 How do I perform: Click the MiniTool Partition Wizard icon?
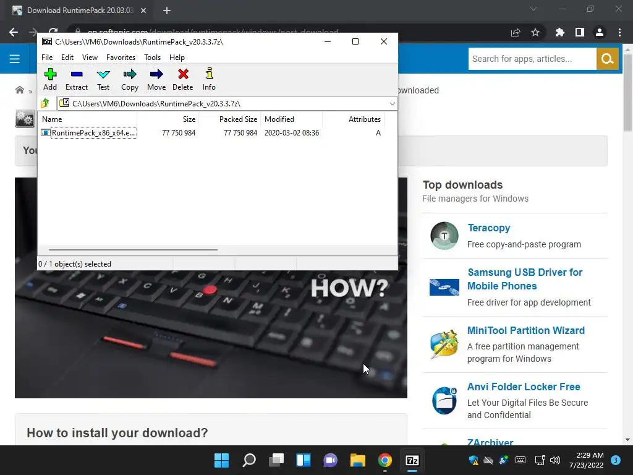tap(444, 344)
